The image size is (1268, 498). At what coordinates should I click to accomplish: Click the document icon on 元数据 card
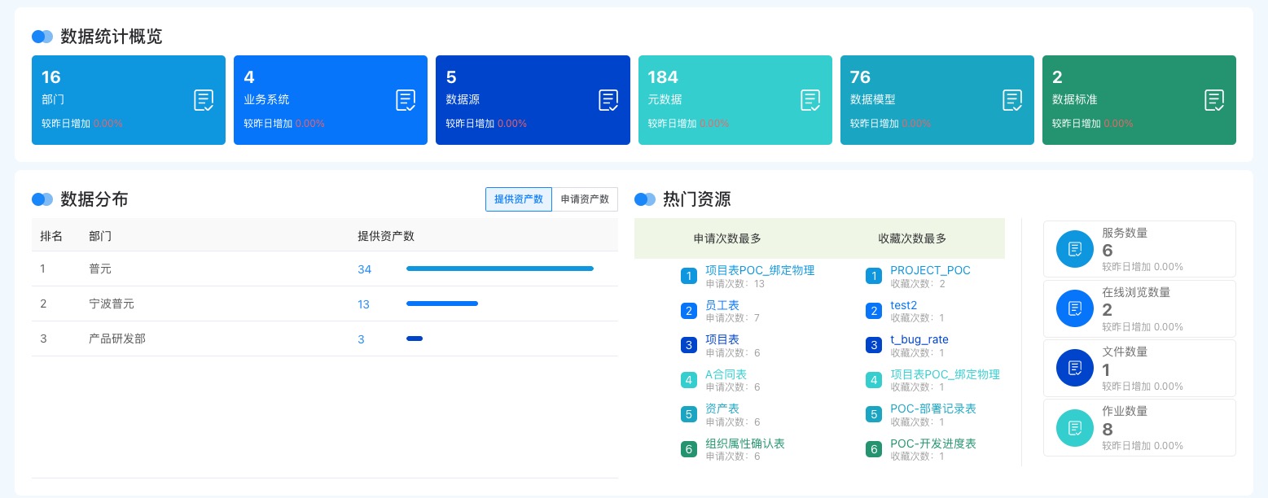coord(810,100)
